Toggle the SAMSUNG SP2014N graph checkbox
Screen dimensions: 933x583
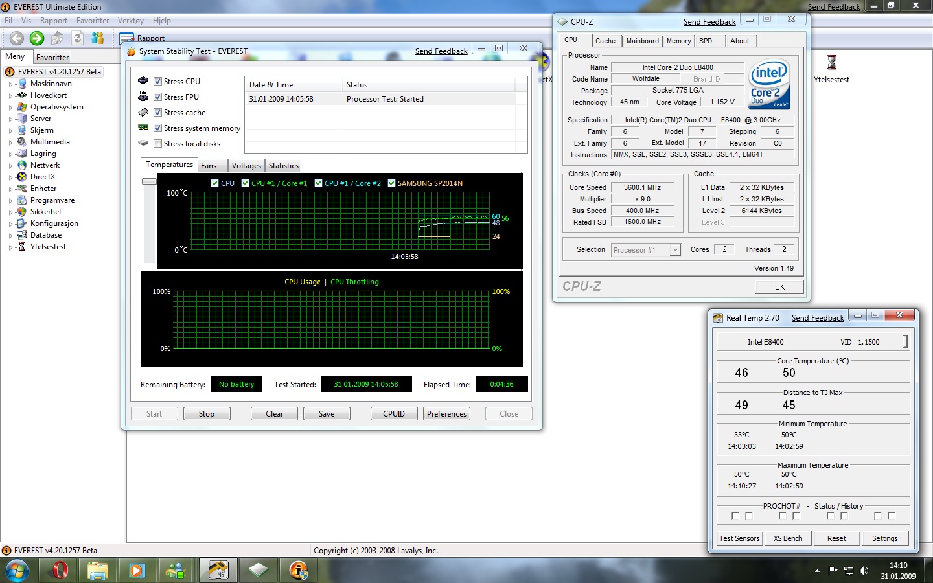(392, 183)
